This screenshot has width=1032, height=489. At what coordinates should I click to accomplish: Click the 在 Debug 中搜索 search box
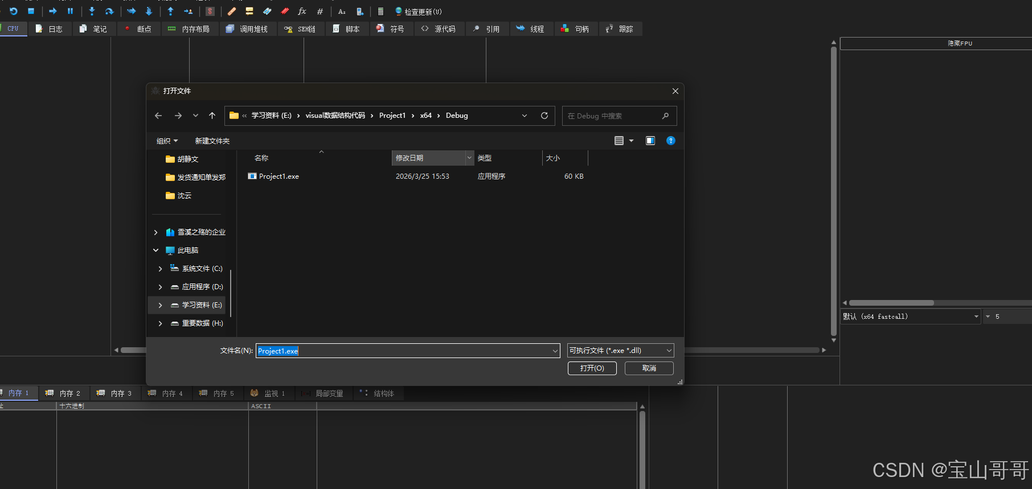(x=619, y=116)
